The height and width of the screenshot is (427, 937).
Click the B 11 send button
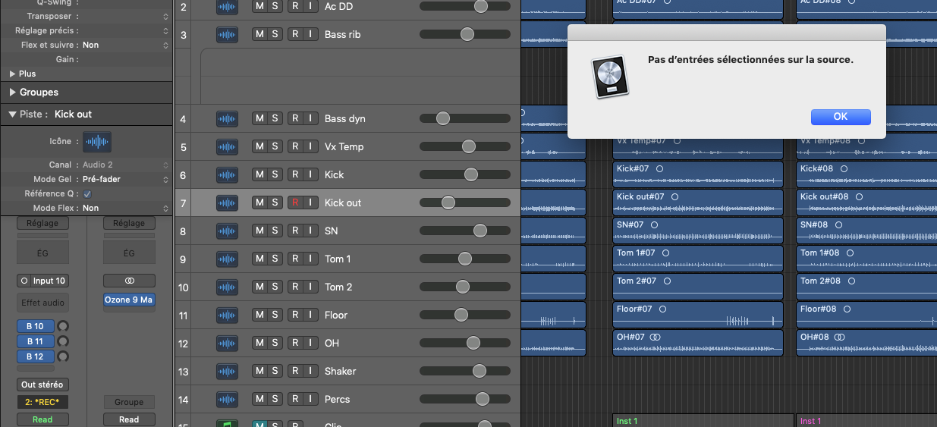coord(36,341)
